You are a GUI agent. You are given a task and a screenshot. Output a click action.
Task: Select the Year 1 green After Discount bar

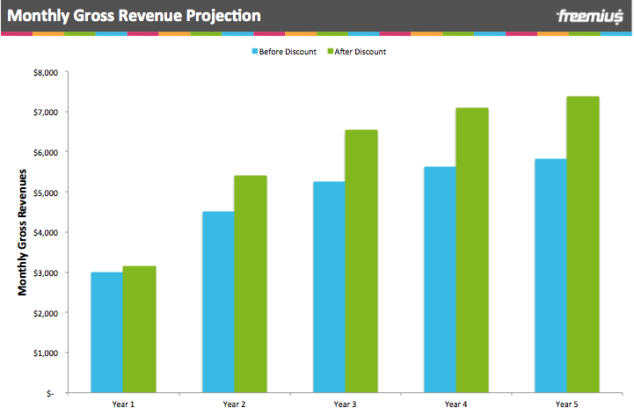click(x=140, y=329)
